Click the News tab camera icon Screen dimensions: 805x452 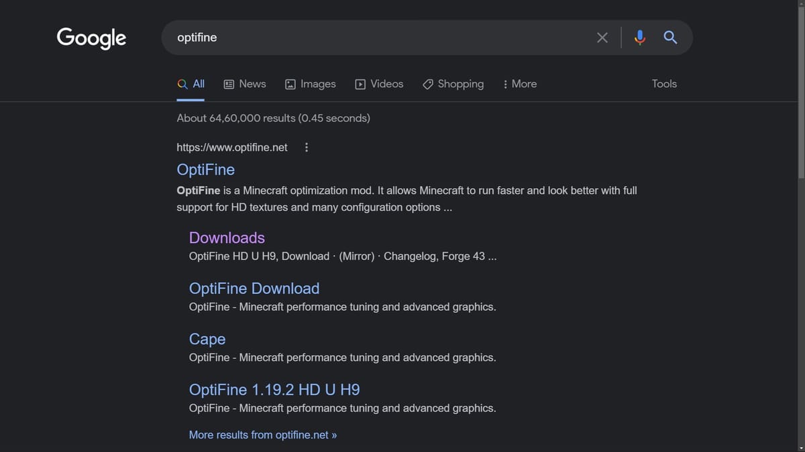228,84
